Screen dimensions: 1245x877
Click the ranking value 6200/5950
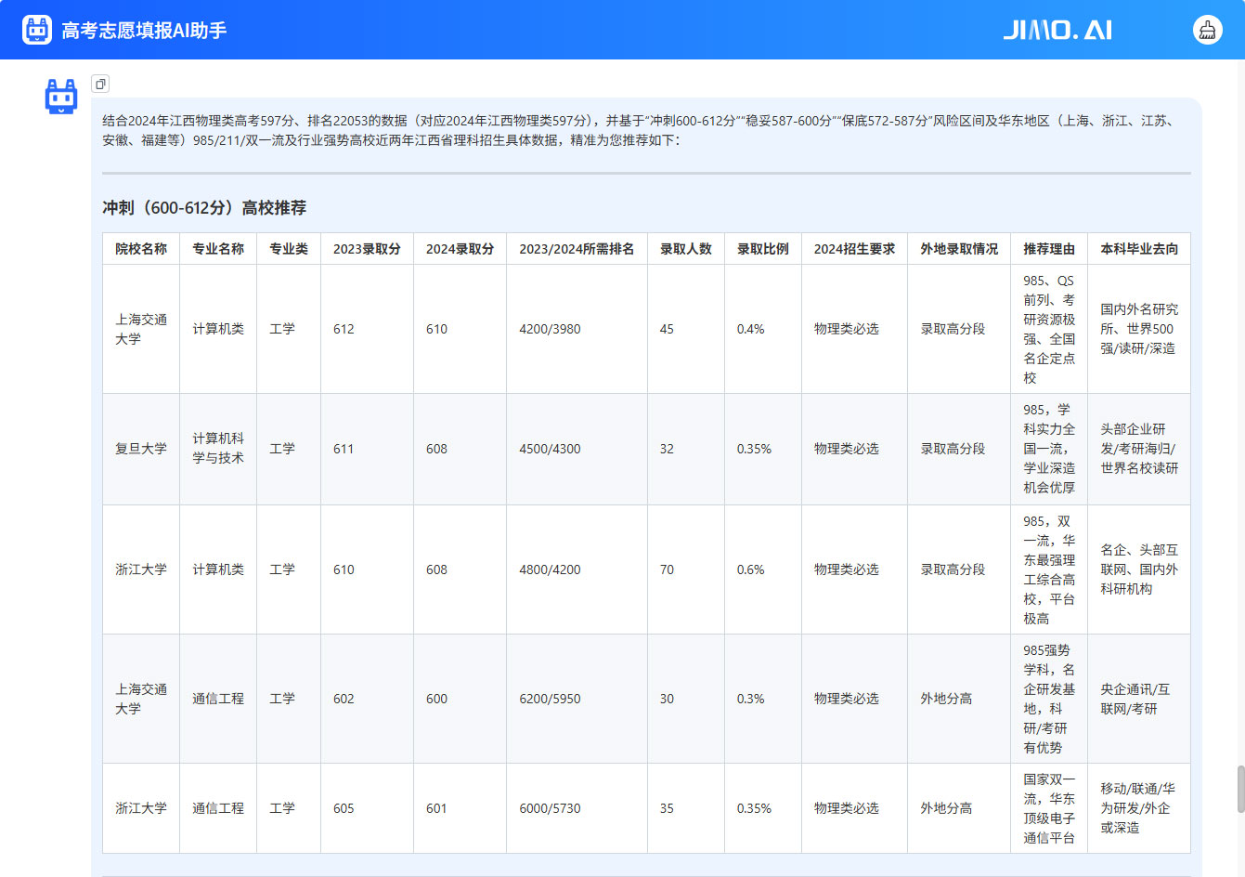point(550,699)
